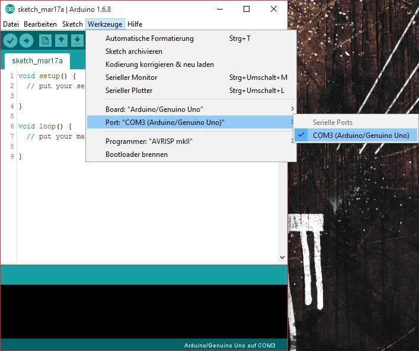Maximize the Arduino window
419x351 pixels.
(247, 9)
